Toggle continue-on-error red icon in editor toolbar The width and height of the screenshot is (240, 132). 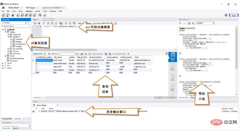coord(61,23)
